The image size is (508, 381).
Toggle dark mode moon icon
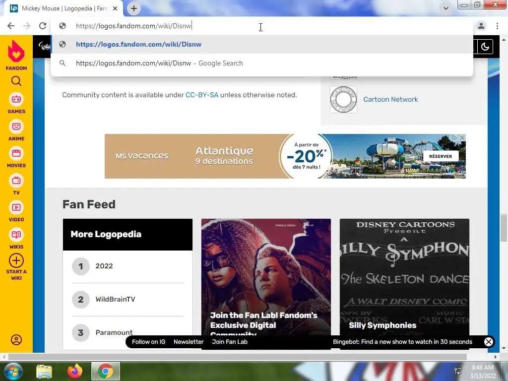(485, 47)
